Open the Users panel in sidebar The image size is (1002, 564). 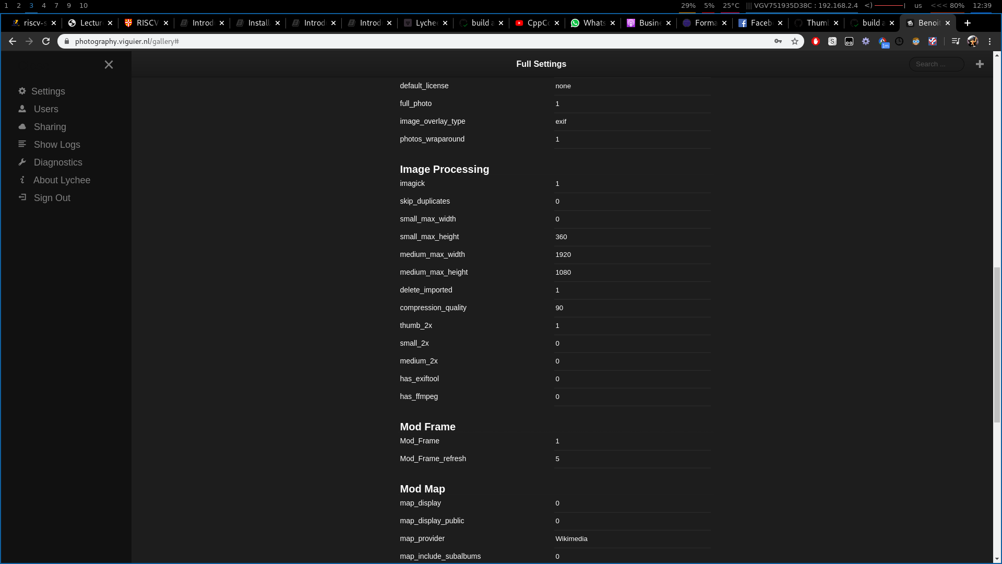tap(46, 109)
